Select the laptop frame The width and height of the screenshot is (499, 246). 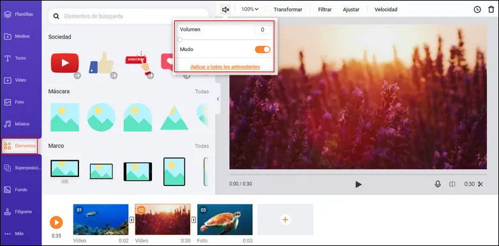pos(101,171)
